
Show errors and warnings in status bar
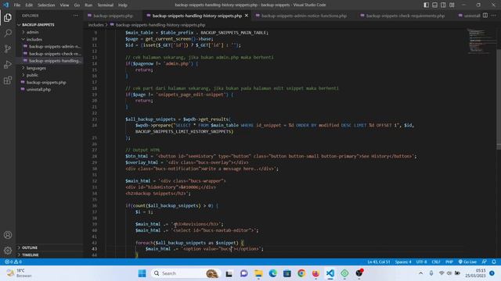pos(13,261)
